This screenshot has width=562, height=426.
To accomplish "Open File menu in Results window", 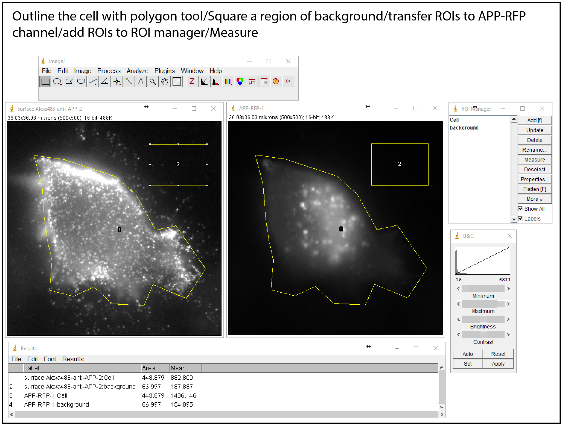I will coord(16,359).
